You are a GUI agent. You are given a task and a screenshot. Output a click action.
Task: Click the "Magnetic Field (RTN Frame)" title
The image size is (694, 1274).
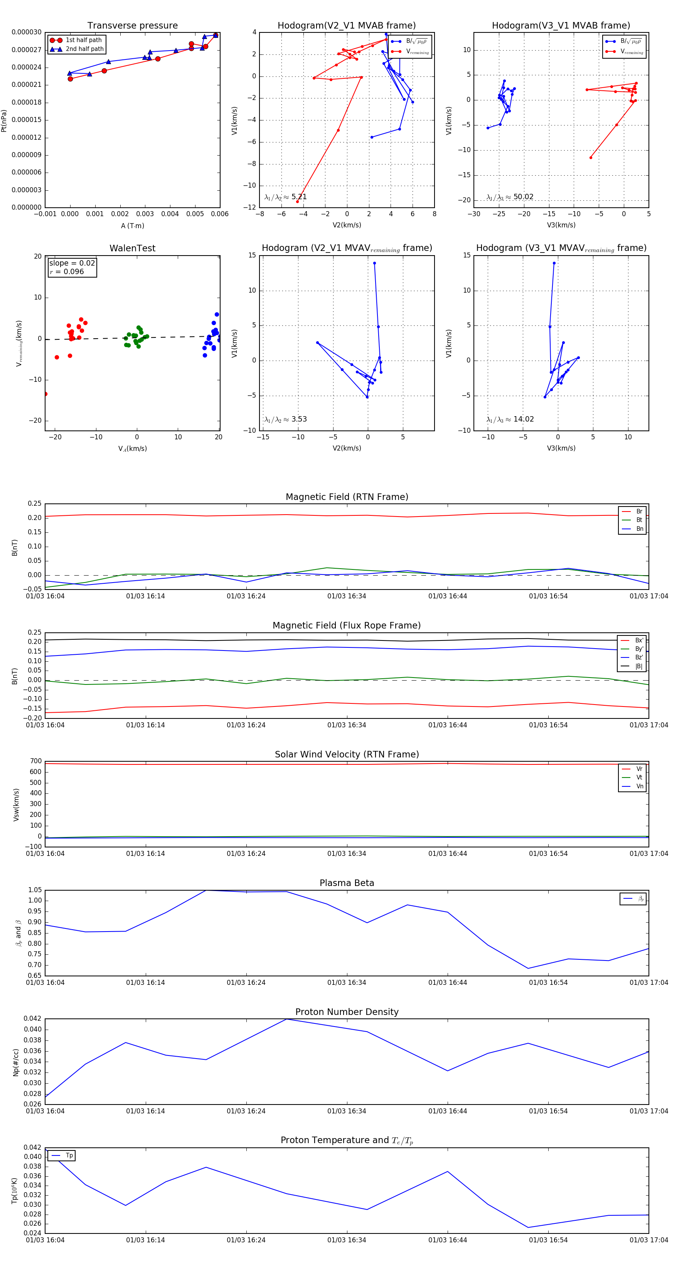tap(347, 497)
